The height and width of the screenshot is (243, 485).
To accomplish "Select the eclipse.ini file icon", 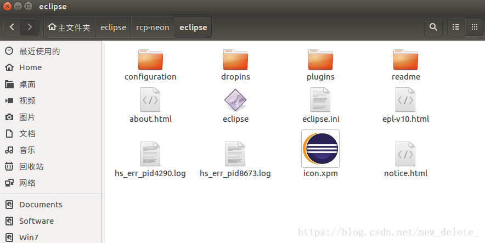I will tap(320, 99).
